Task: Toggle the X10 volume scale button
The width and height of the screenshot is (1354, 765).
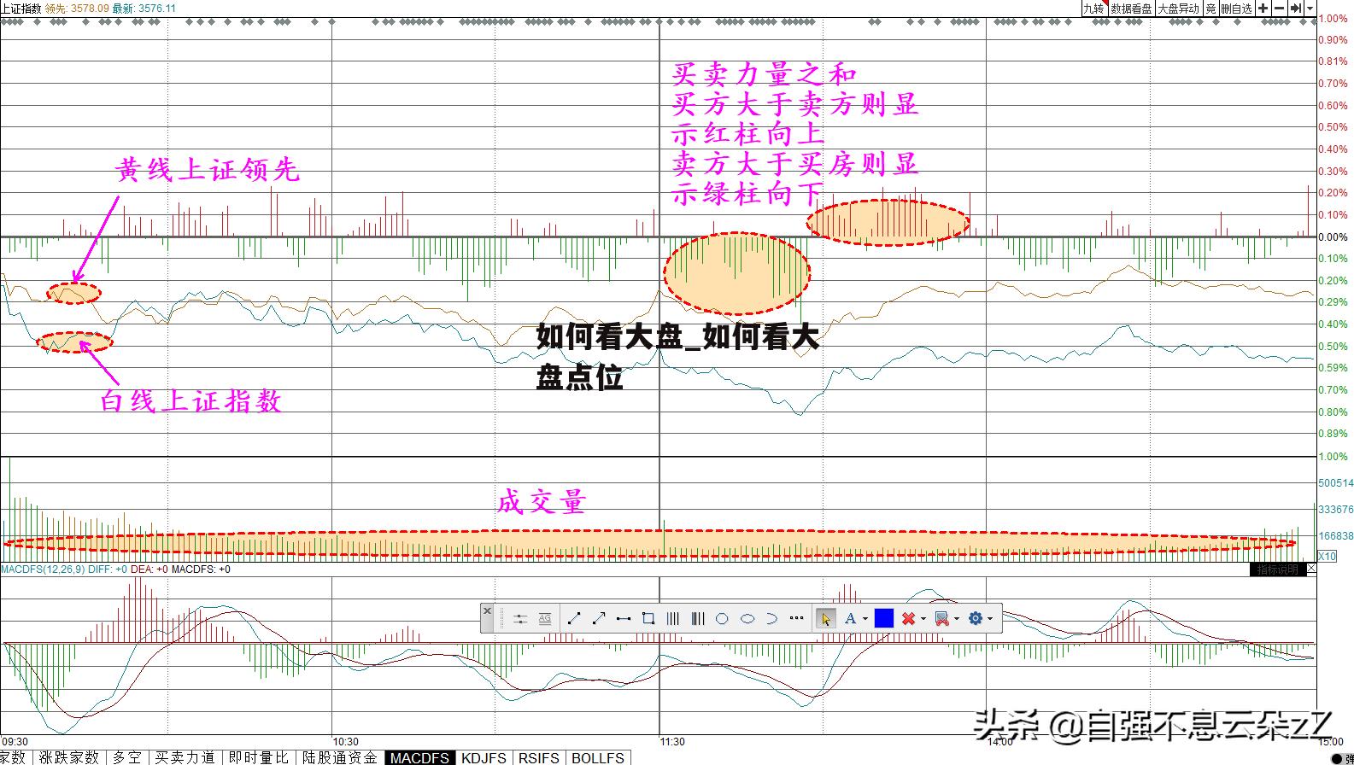Action: (x=1327, y=556)
